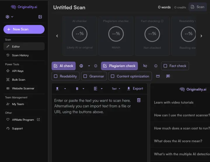Start a New Scan
Screen dimensions: 210x162
pyautogui.click(x=24, y=29)
